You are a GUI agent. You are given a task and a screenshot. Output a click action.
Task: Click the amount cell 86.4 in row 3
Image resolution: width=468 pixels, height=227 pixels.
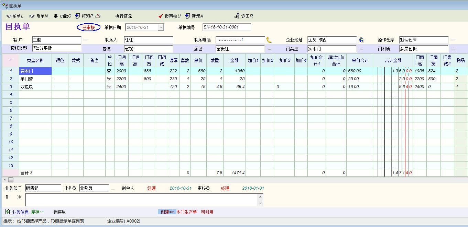[234, 87]
